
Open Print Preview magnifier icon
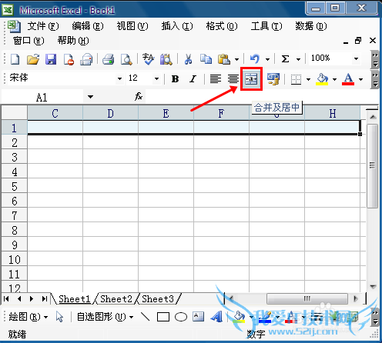pos(126,59)
